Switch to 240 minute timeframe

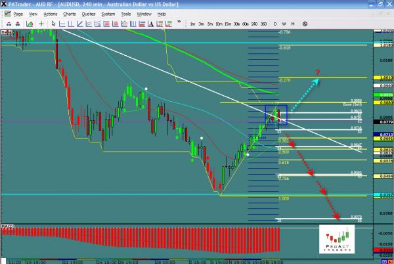(x=254, y=24)
